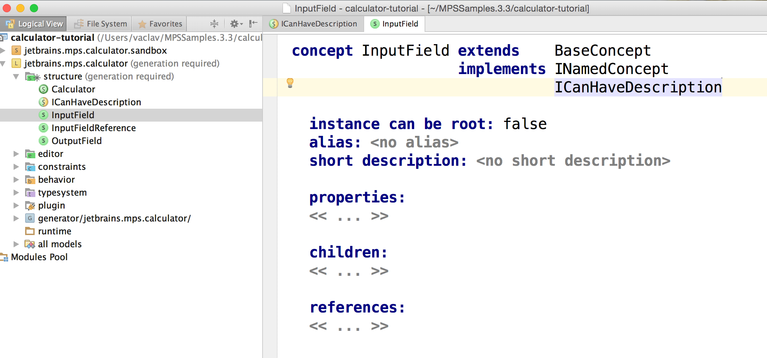Viewport: 767px width, 358px height.
Task: Open the settings gear dropdown in the project toolbar
Action: [235, 23]
